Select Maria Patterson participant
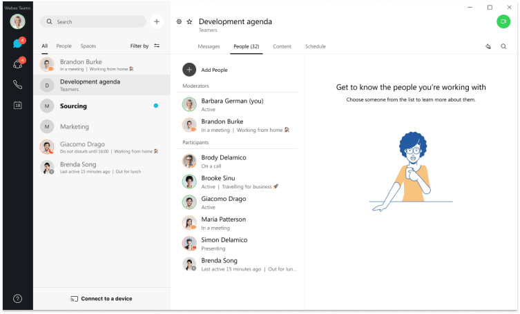The height and width of the screenshot is (314, 520). pyautogui.click(x=238, y=223)
